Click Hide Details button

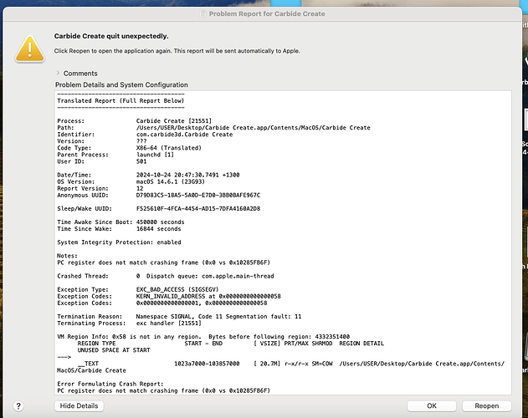pyautogui.click(x=79, y=406)
